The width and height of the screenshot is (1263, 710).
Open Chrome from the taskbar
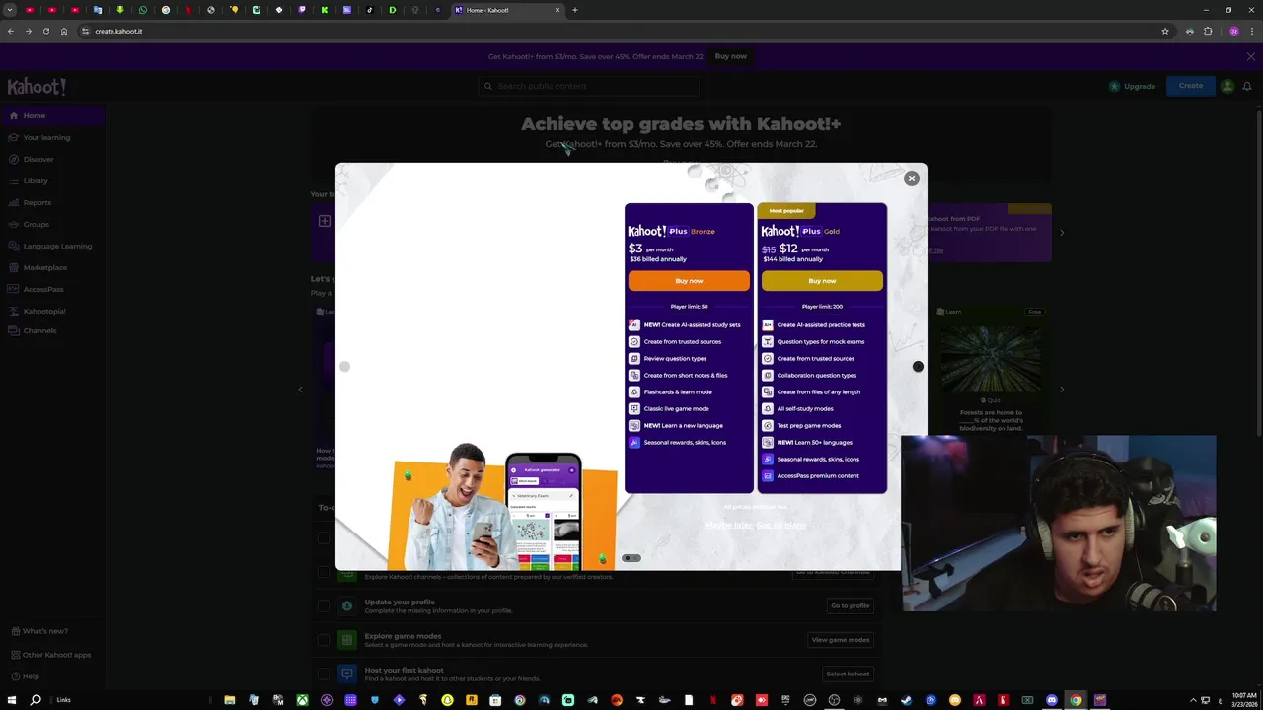pyautogui.click(x=1076, y=700)
